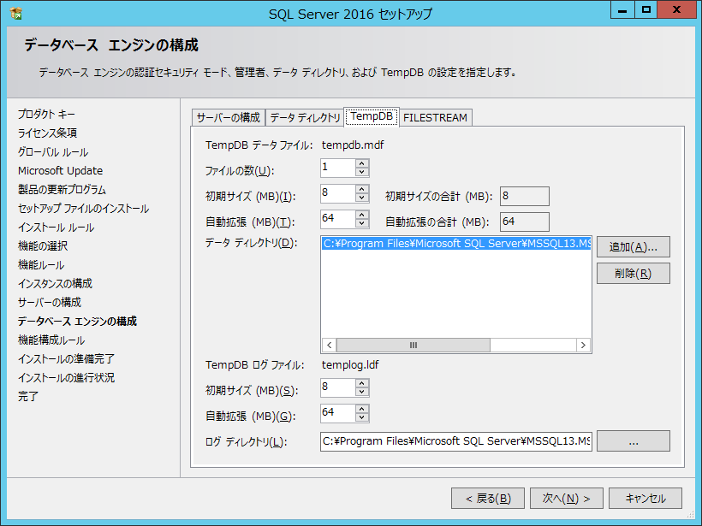Switch to the サーバーの構成 tab
702x526 pixels.
click(x=228, y=118)
